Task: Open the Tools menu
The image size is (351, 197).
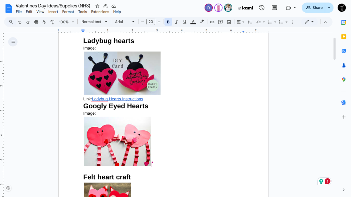Action: (83, 12)
